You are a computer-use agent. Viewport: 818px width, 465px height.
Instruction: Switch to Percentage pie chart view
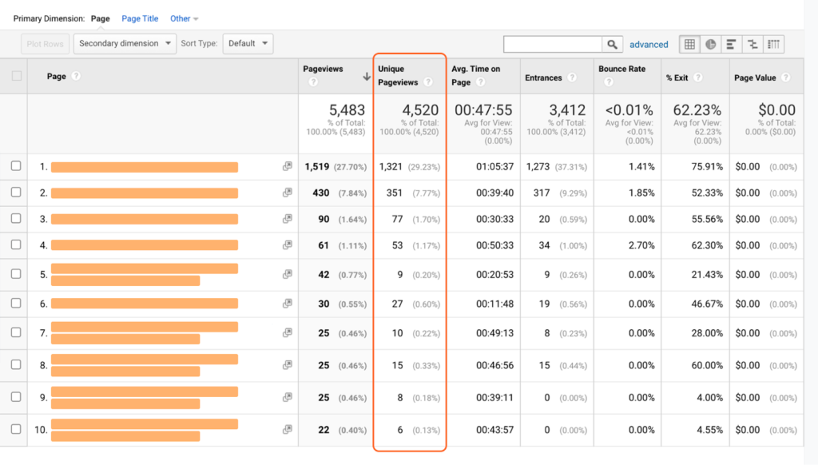pos(710,45)
